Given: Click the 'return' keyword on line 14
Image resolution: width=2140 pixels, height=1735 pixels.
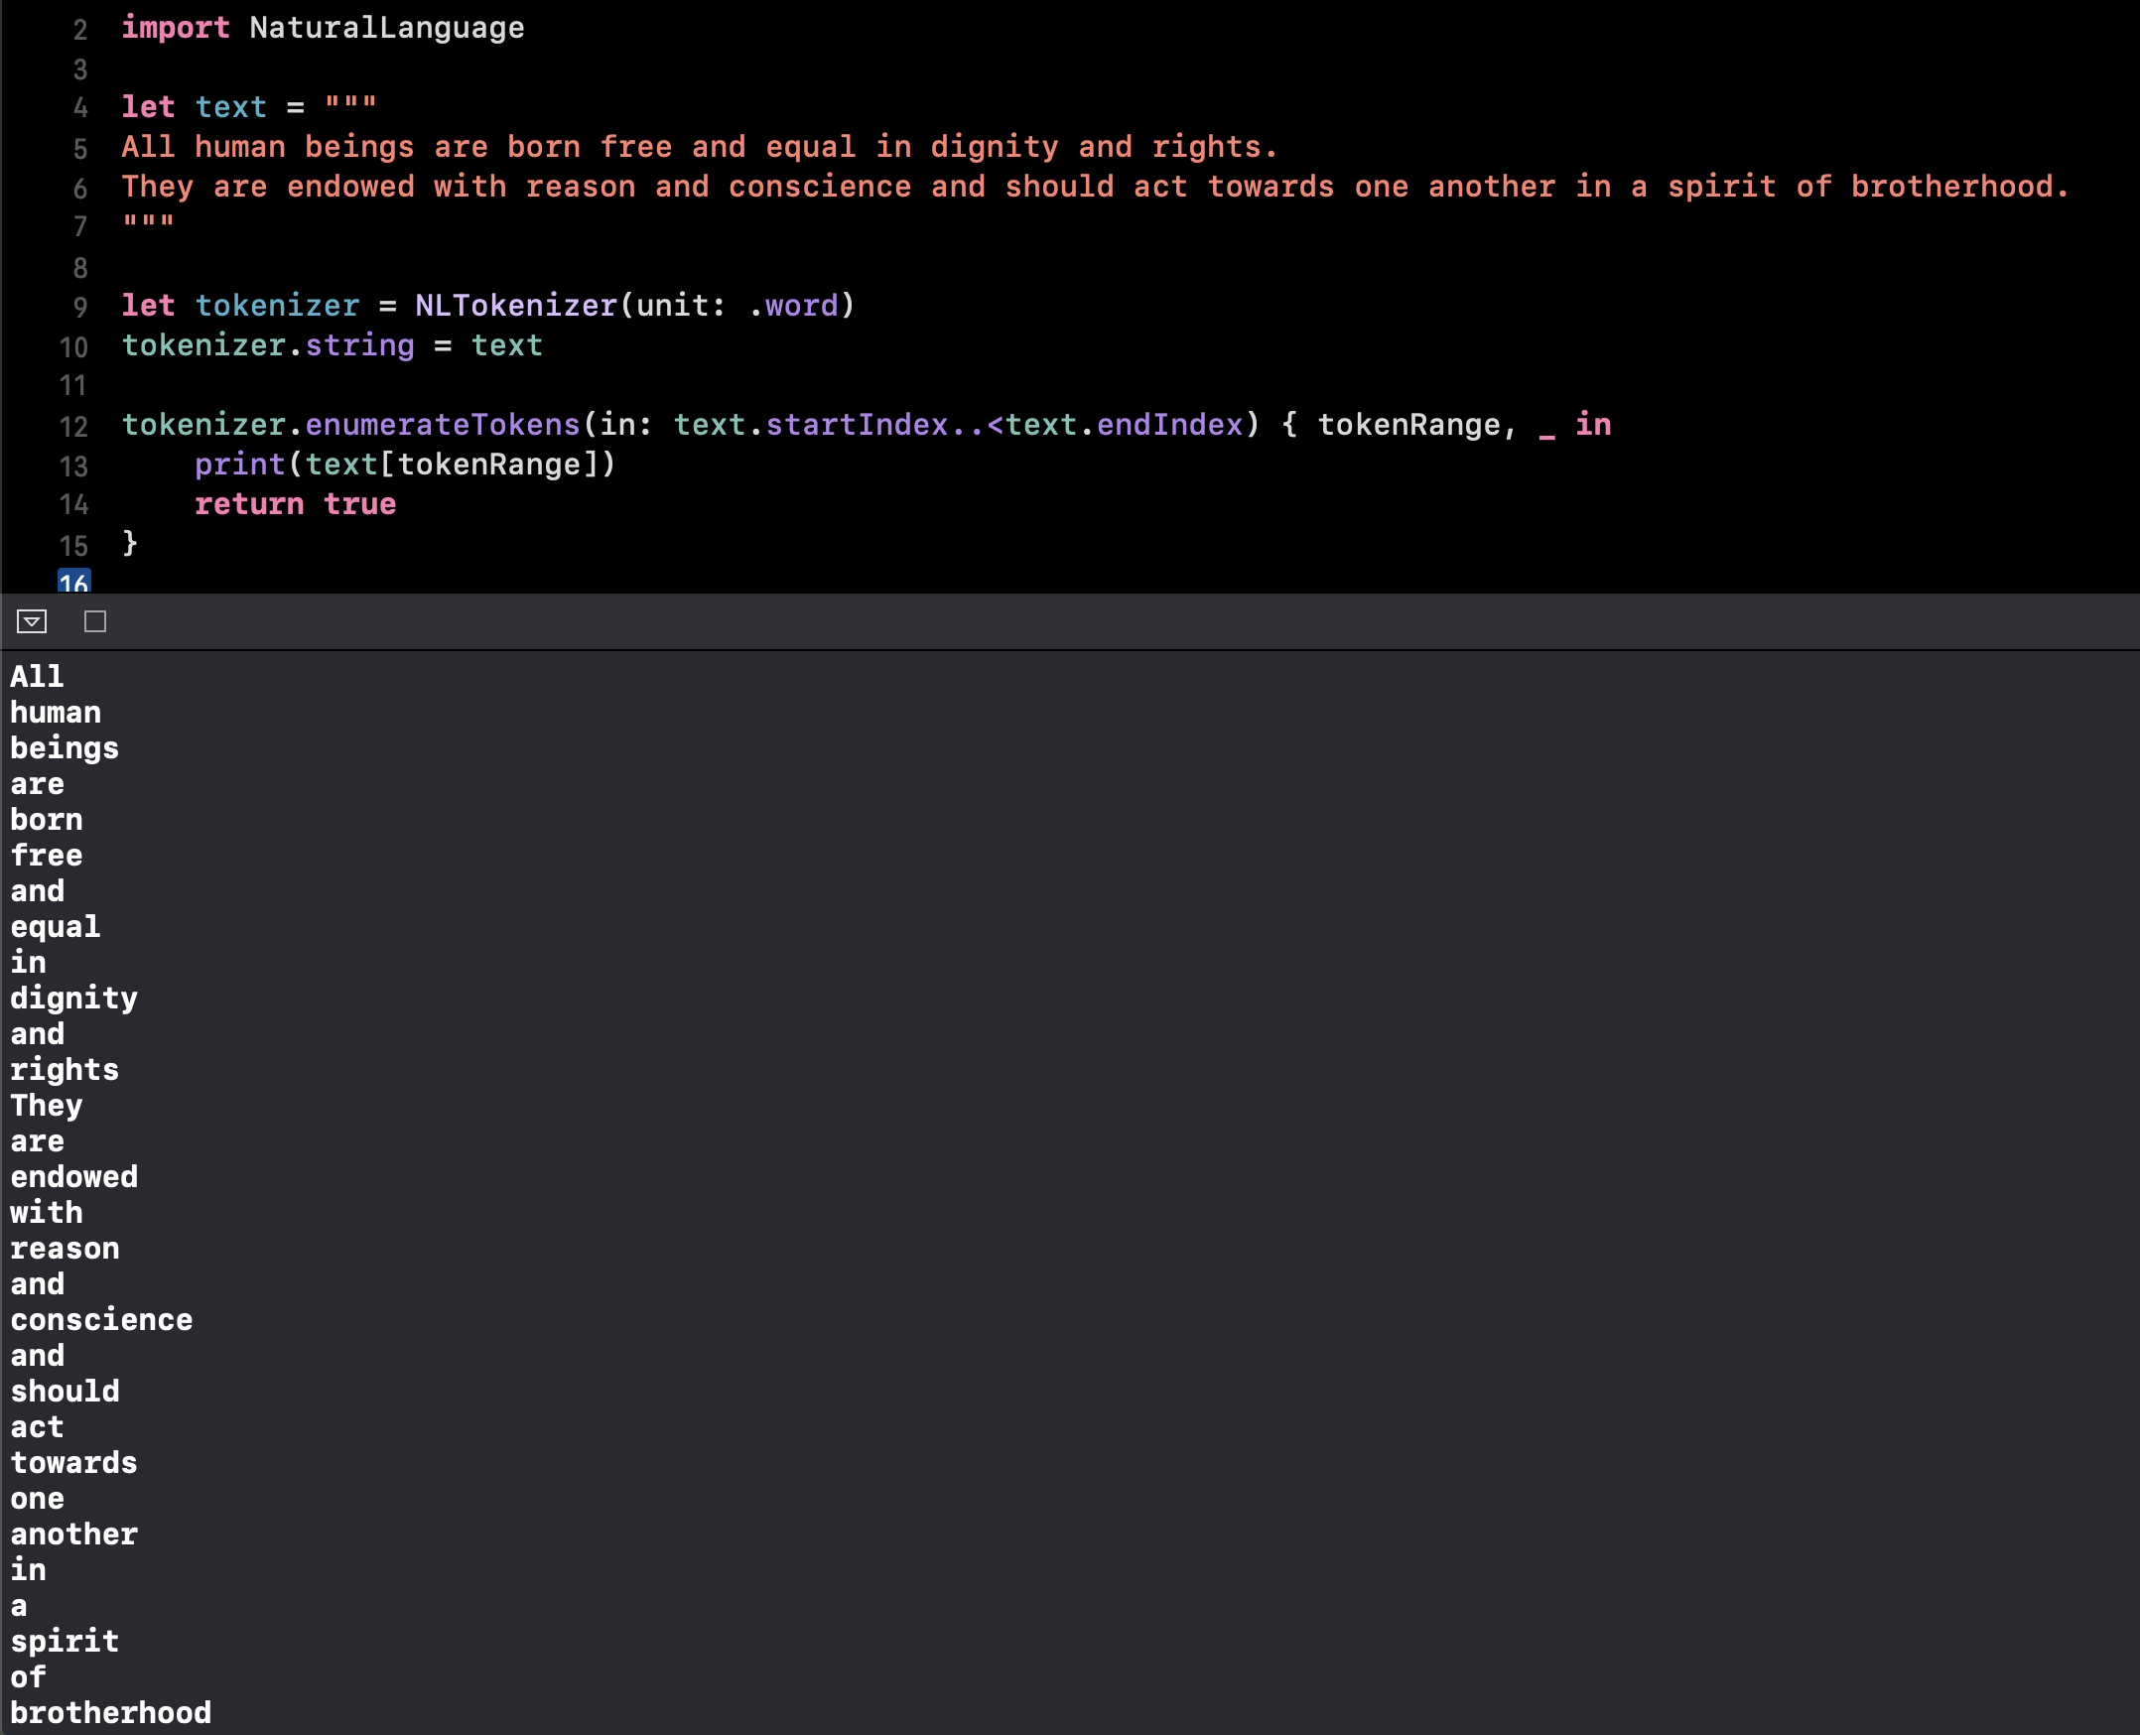Looking at the screenshot, I should (x=249, y=503).
